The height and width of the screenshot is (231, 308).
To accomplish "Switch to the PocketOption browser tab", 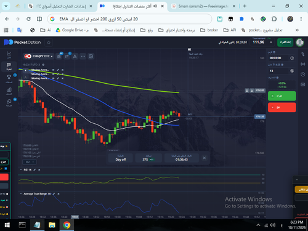I will (131, 6).
